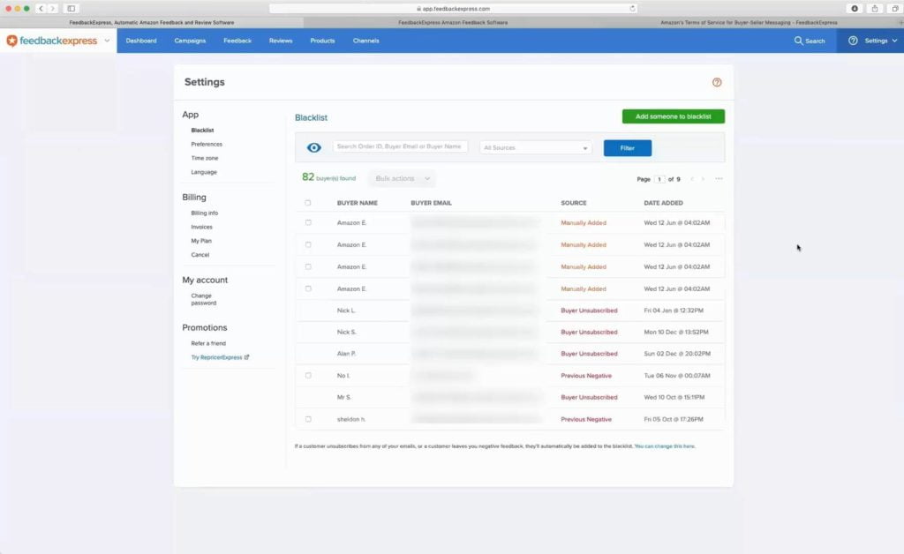Open the three-dots pagination options
Viewport: 904px width, 554px height.
click(x=719, y=178)
